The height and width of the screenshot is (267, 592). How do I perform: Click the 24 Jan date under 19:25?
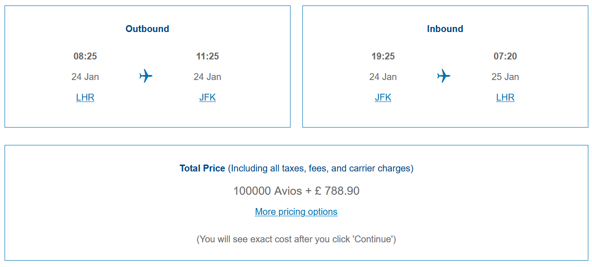click(383, 77)
